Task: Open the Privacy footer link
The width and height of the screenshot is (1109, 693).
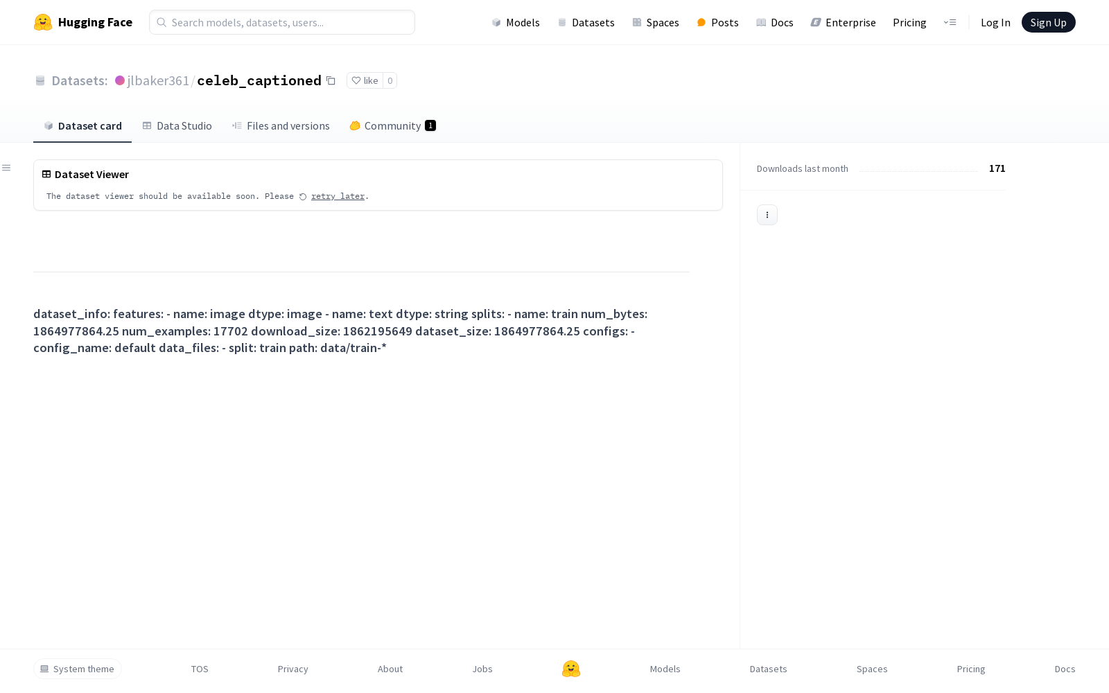Action: point(293,669)
